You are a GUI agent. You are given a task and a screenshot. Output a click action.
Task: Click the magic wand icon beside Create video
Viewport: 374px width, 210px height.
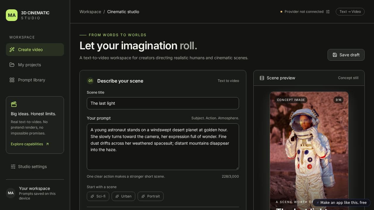pyautogui.click(x=12, y=50)
